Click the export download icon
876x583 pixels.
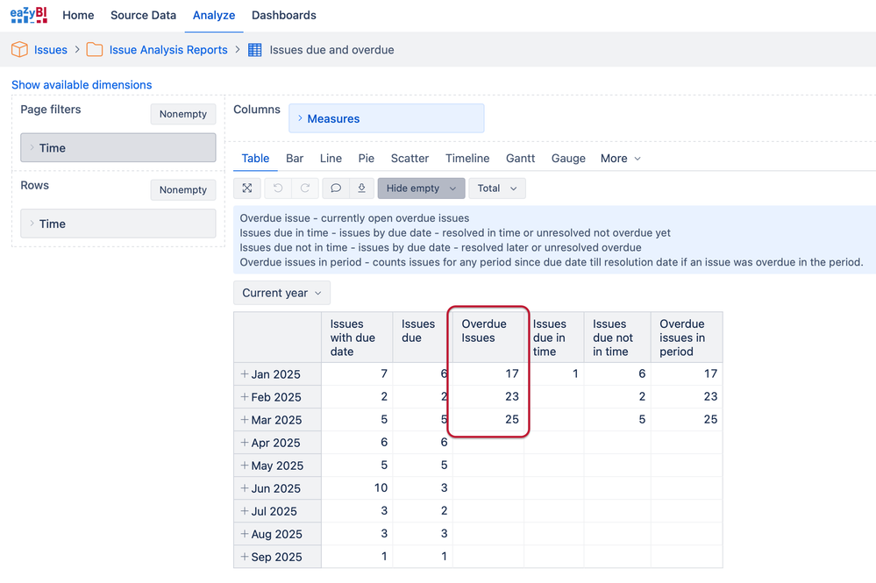tap(361, 188)
